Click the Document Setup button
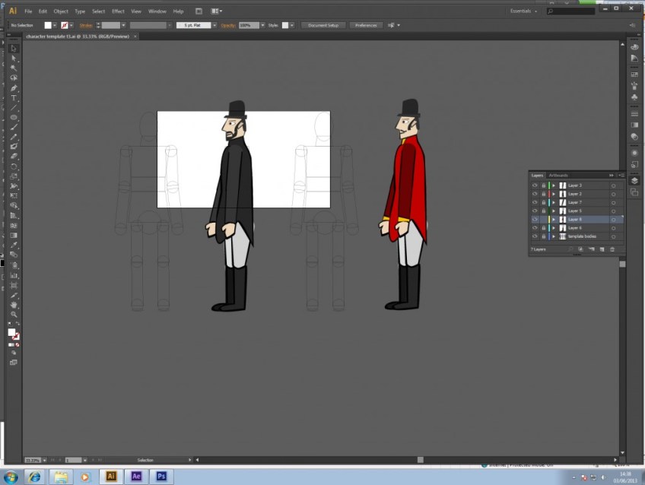This screenshot has width=645, height=485. [x=323, y=25]
